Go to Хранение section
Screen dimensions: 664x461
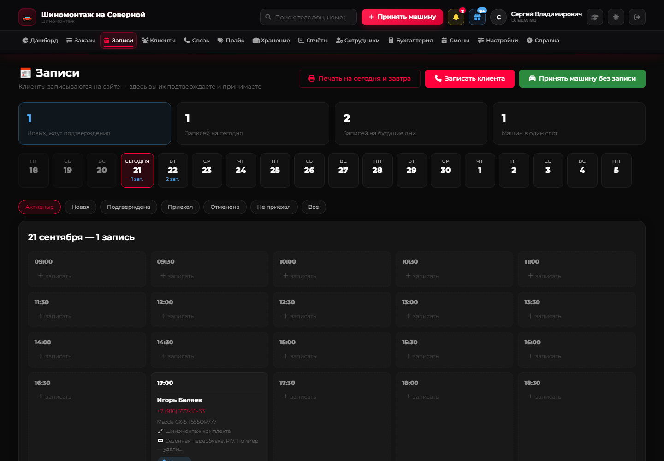(x=272, y=41)
